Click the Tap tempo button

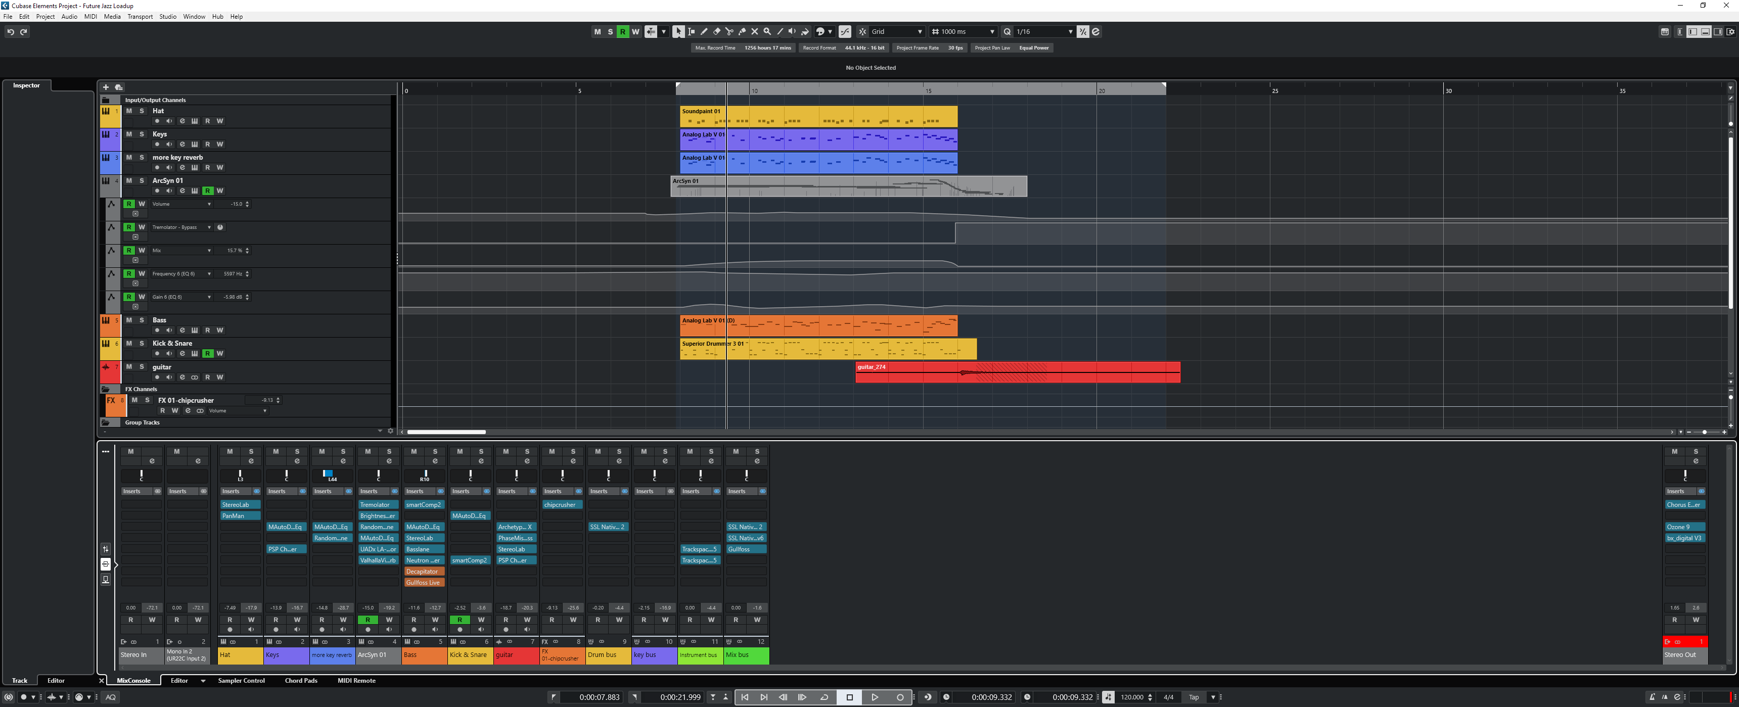1194,697
